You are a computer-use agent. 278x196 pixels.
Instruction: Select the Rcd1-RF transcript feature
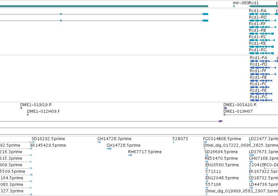point(262,27)
